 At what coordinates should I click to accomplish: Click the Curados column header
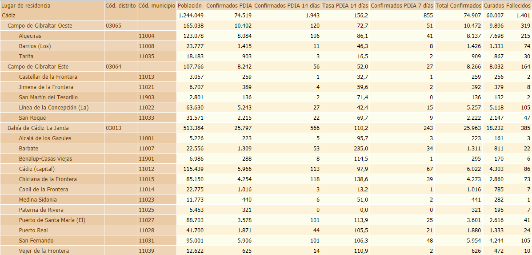(x=494, y=6)
